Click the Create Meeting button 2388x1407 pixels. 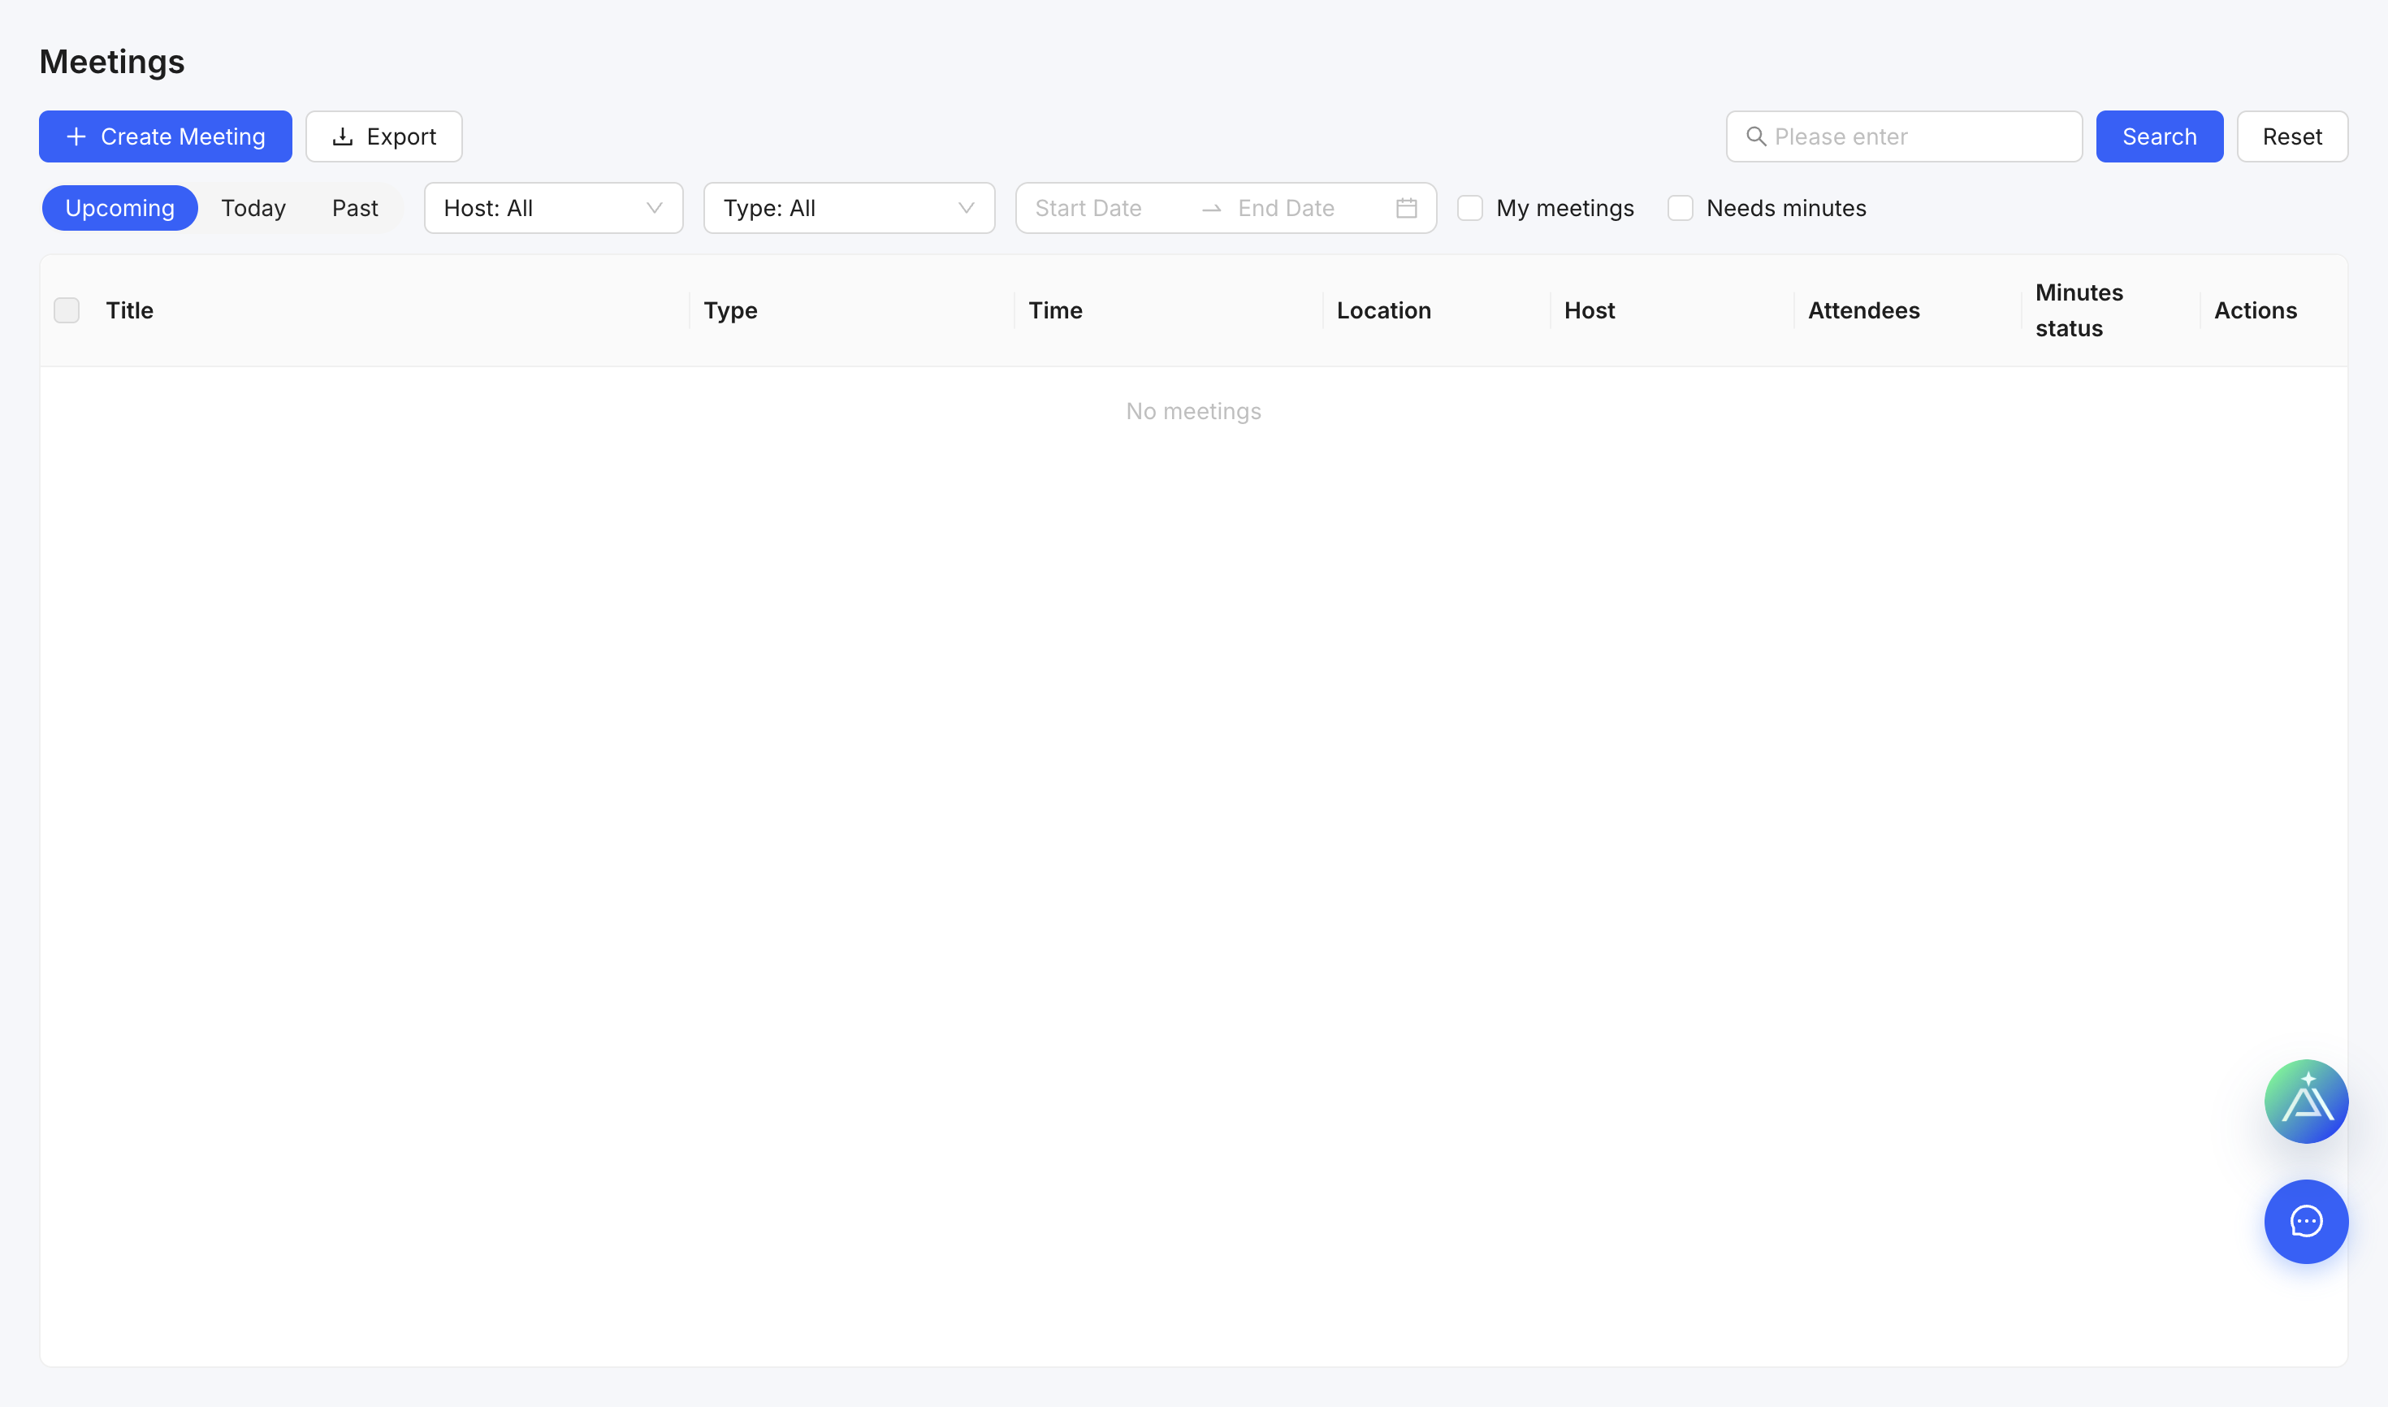pos(165,136)
